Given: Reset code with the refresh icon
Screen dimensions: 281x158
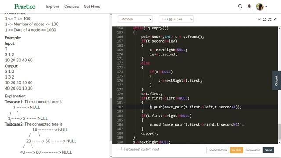Looking at the screenshot, I should (264, 19).
